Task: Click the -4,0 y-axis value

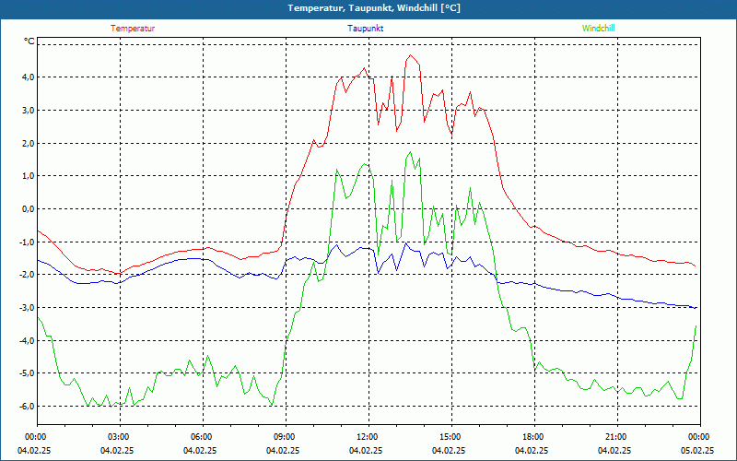Action: pyautogui.click(x=26, y=340)
